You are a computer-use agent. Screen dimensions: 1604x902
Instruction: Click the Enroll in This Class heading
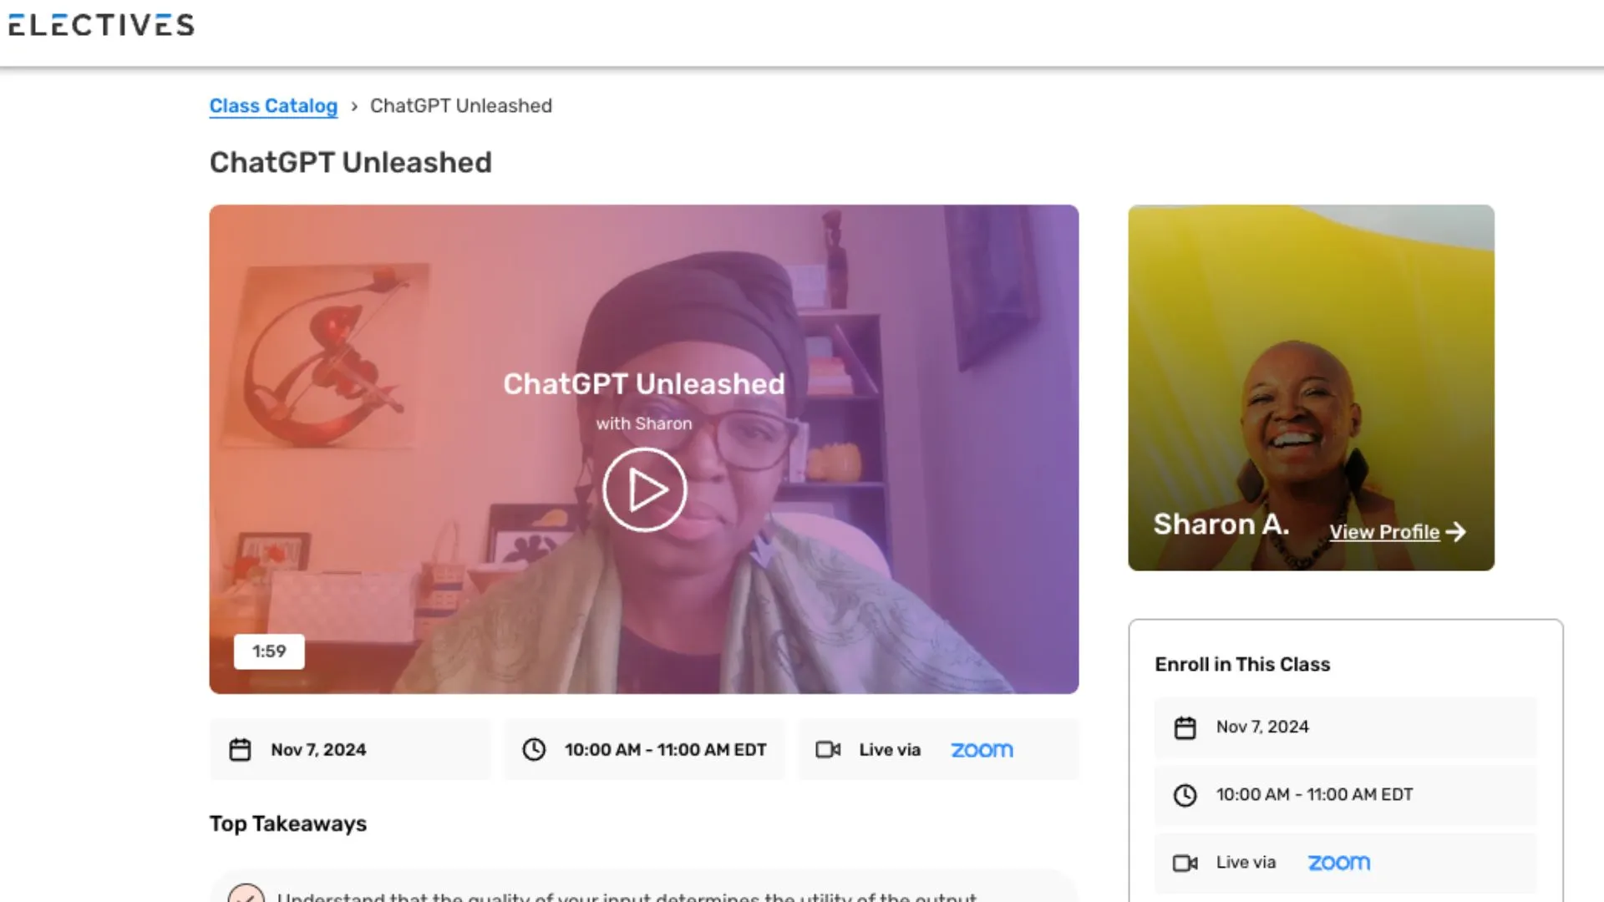(x=1242, y=664)
